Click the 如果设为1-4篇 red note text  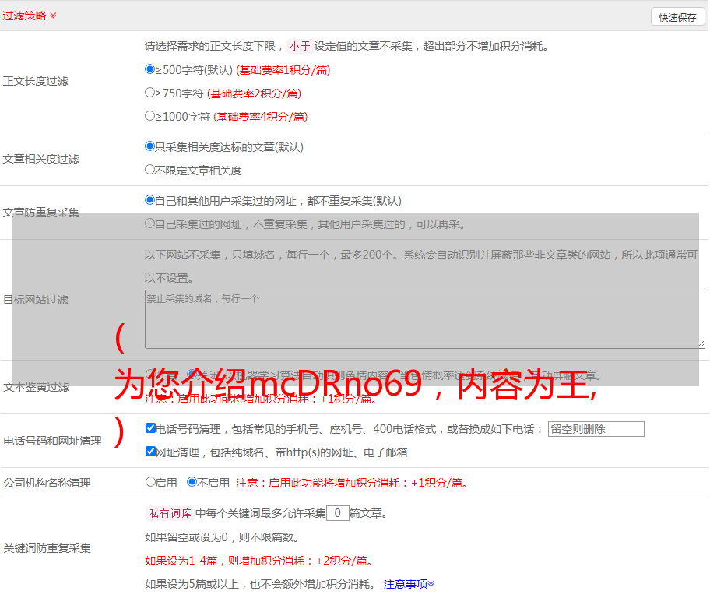pos(259,561)
